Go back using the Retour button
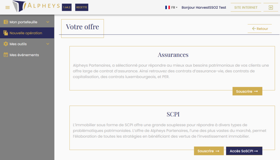Viewport: 280px width, 160px height. [x=260, y=29]
